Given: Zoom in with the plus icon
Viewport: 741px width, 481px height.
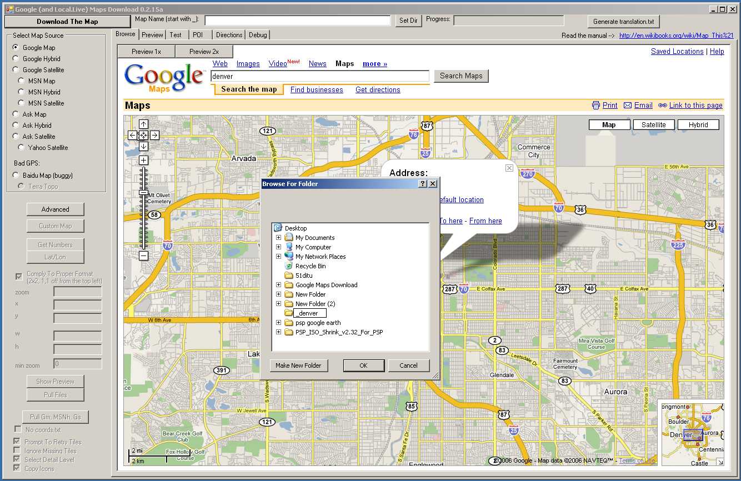Looking at the screenshot, I should 143,161.
